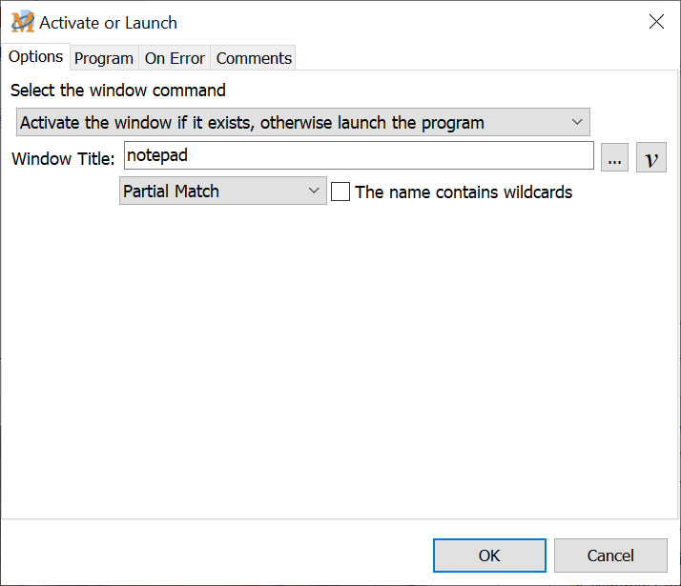The image size is (681, 586).
Task: Enable "The name contains wildcards" checkbox
Action: coord(340,192)
